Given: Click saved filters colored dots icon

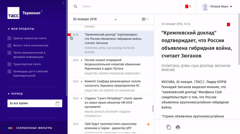Looking at the screenshot, I should (10, 128).
